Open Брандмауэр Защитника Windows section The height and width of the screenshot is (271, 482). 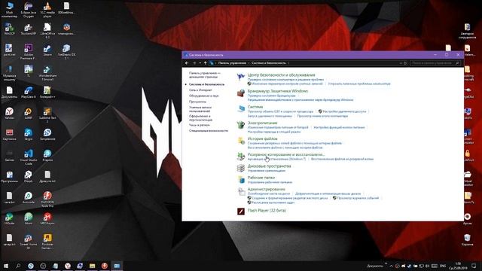(x=278, y=91)
